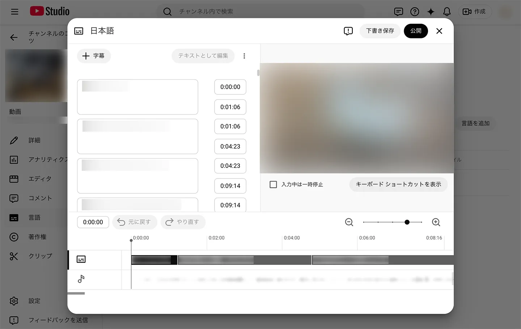The height and width of the screenshot is (329, 521).
Task: Select the third caption block on timeline
Action: pyautogui.click(x=383, y=260)
